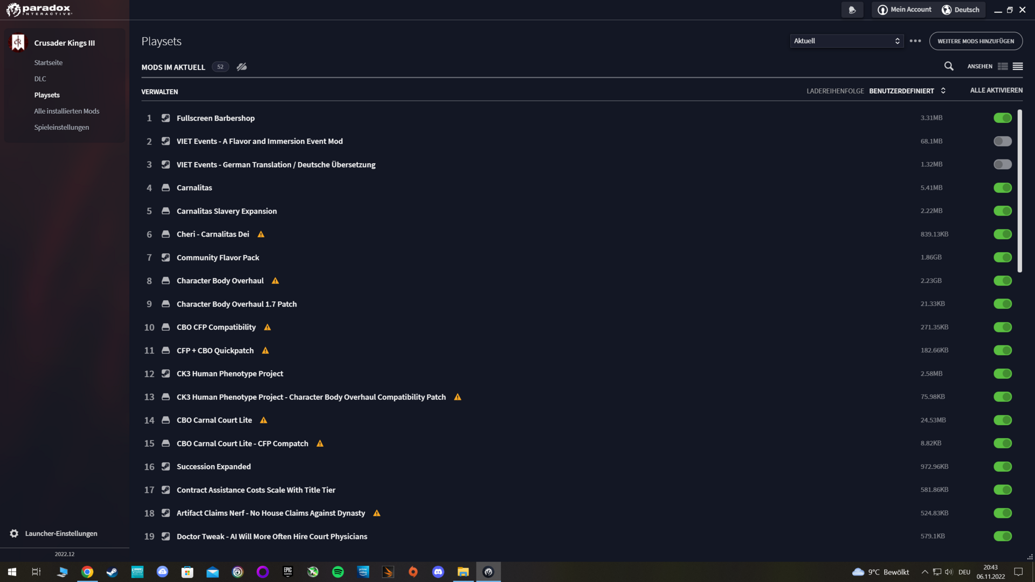The width and height of the screenshot is (1035, 582).
Task: Disable Succession Expanded toggle
Action: click(1003, 467)
